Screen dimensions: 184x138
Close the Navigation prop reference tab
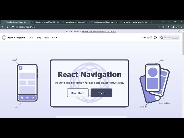point(87,22)
